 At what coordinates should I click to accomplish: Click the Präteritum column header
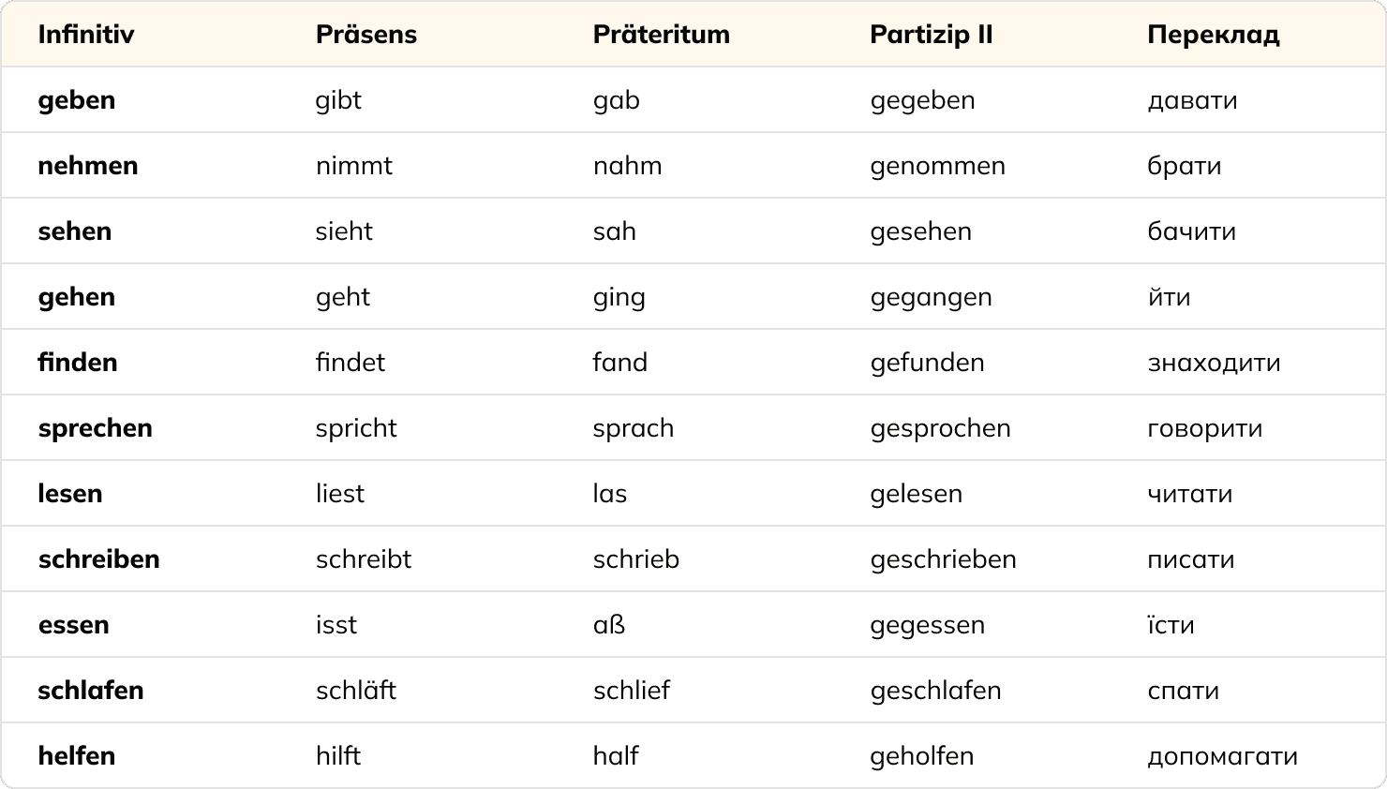[x=661, y=35]
